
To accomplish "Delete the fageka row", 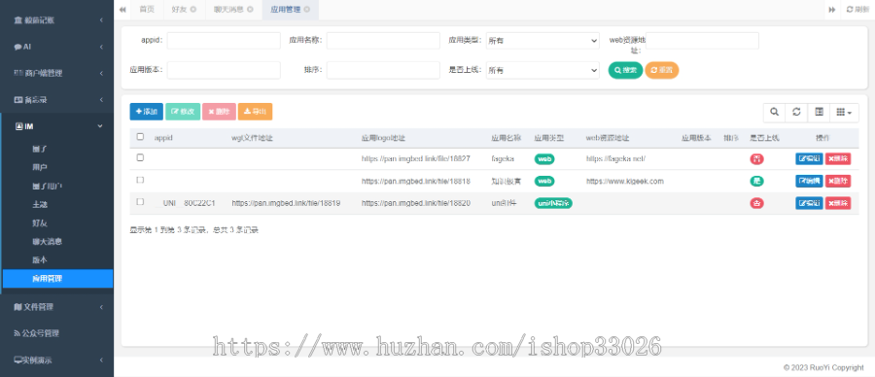I will [838, 159].
